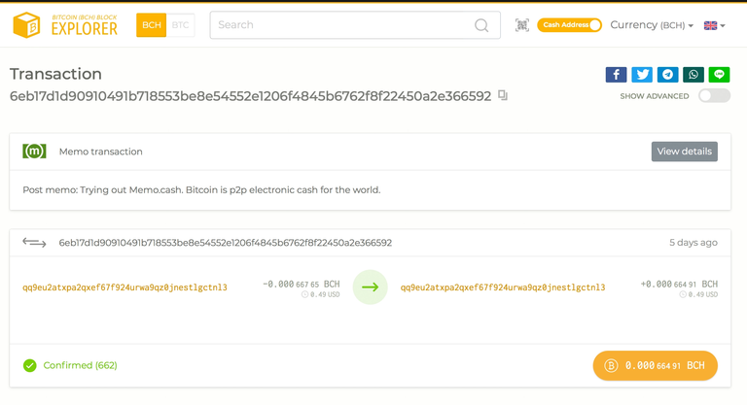
Task: Focus the Search input field
Action: click(x=340, y=25)
